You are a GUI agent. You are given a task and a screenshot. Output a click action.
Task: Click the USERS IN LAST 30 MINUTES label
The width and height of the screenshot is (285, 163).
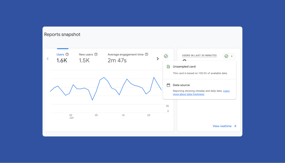(199, 56)
